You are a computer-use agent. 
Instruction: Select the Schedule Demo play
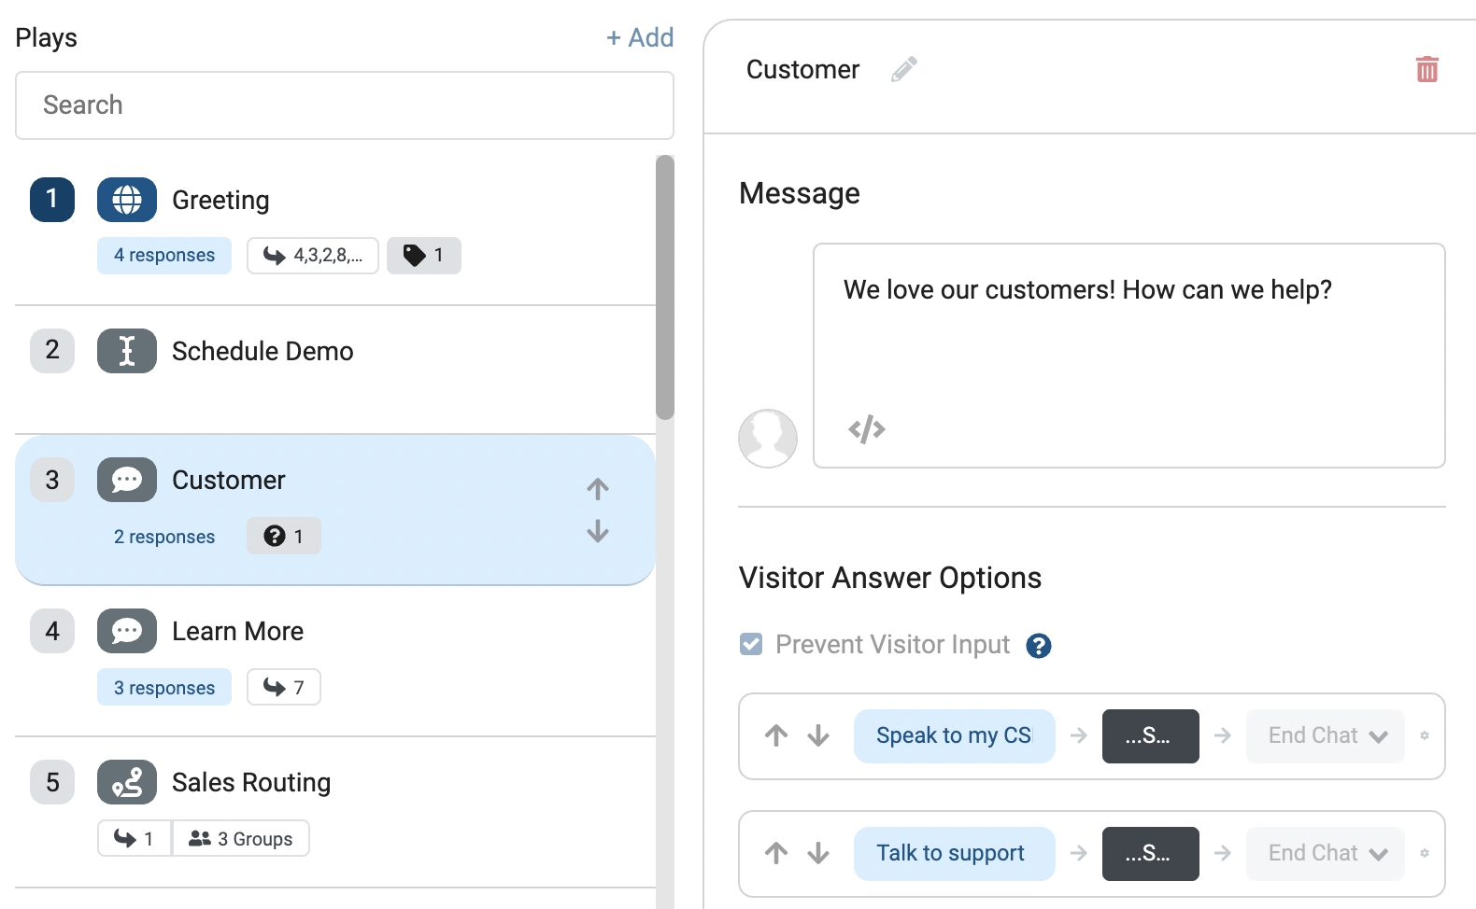tap(335, 370)
